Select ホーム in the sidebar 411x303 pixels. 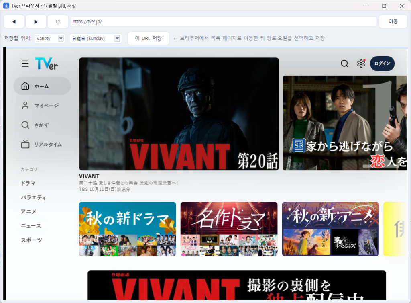point(42,86)
